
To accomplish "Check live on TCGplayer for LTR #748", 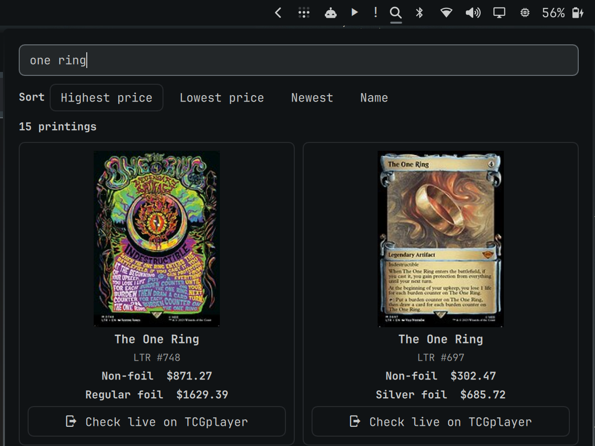I will (x=157, y=421).
